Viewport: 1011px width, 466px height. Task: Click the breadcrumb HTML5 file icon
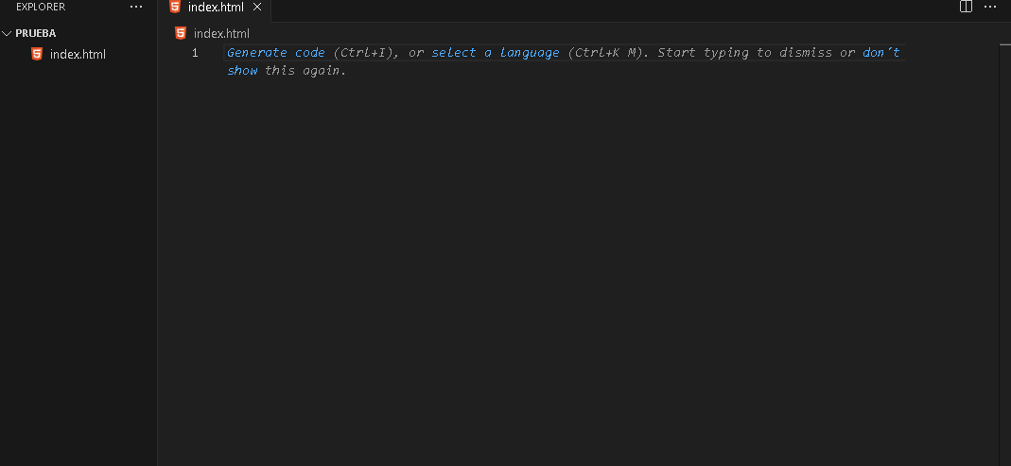click(181, 33)
